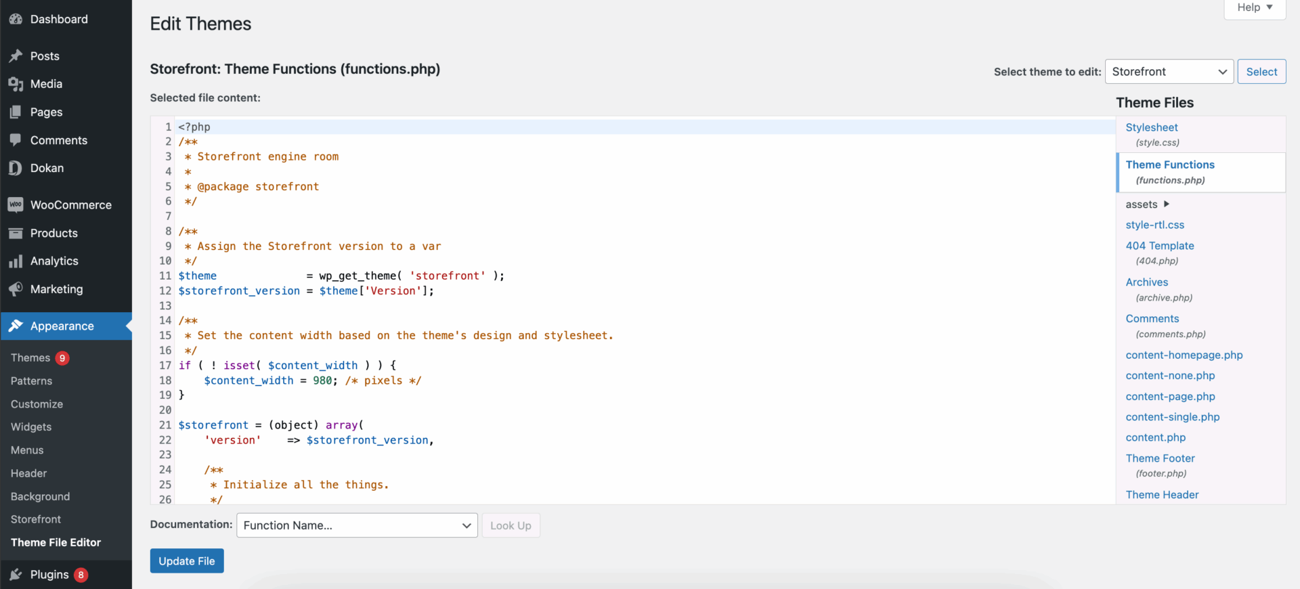Open the Select theme to edit dropdown
Image resolution: width=1300 pixels, height=589 pixels.
point(1169,72)
